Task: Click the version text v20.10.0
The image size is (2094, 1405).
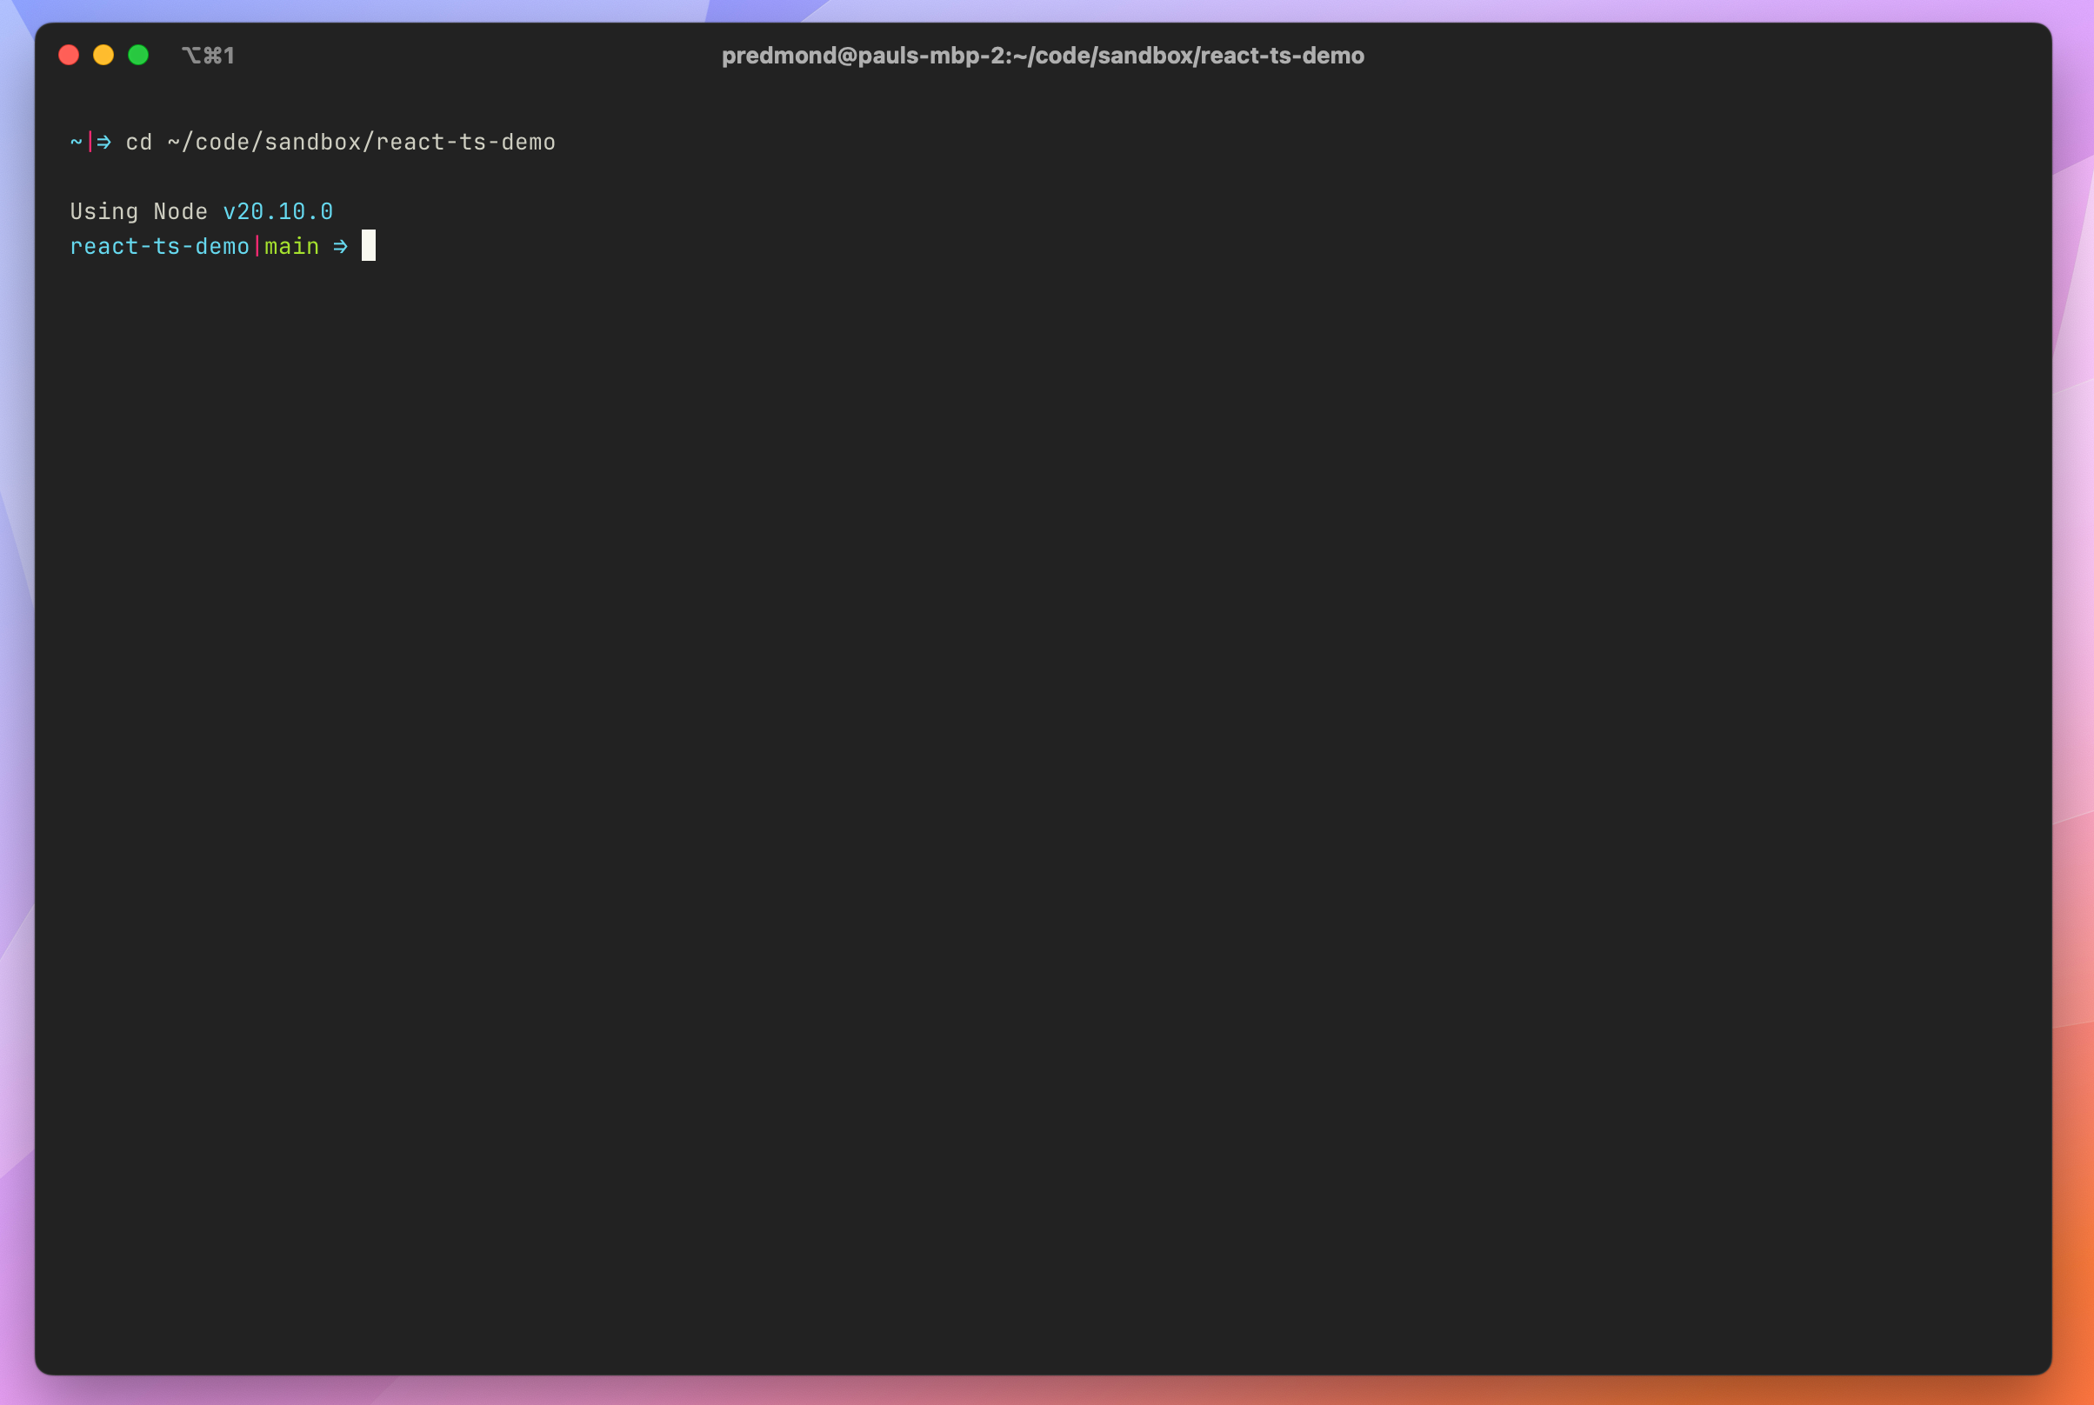Action: 277,211
